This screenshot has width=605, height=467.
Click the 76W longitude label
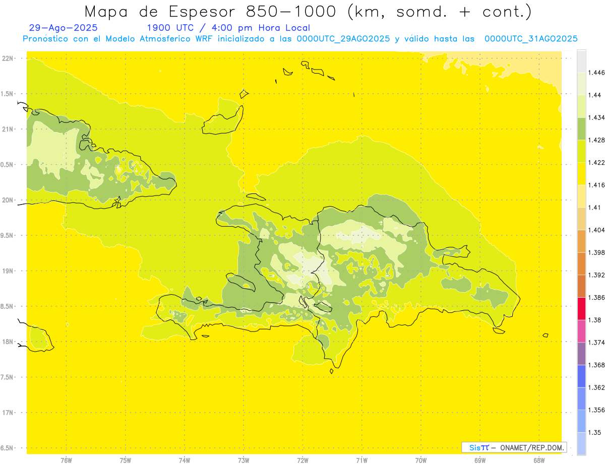point(66,460)
